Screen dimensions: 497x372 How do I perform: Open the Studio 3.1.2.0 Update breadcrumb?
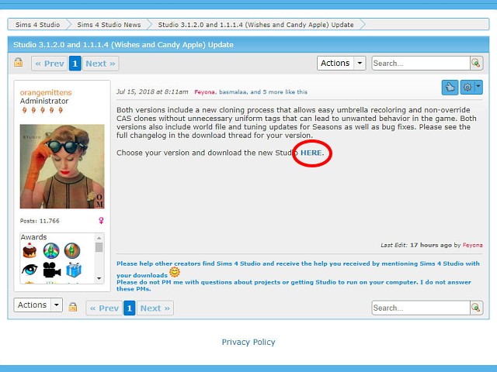pyautogui.click(x=255, y=25)
